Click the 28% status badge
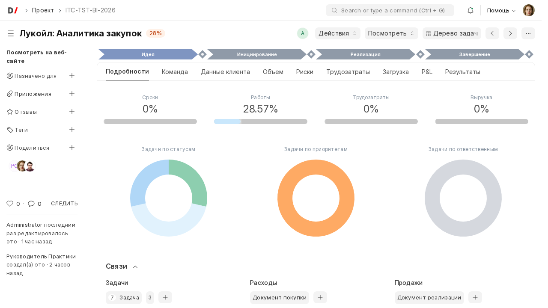Viewport: 548px width, 308px height. click(155, 33)
